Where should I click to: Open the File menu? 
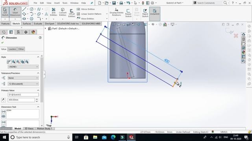(x=35, y=3)
